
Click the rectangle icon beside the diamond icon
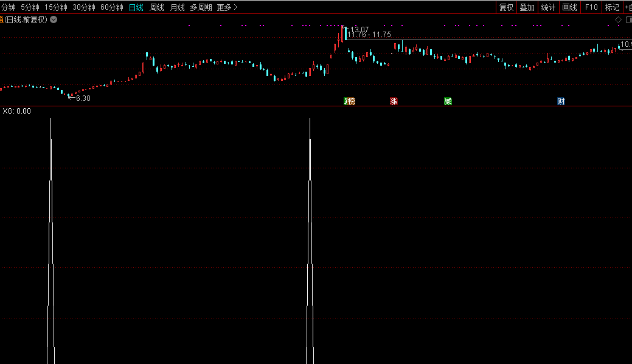[x=628, y=19]
